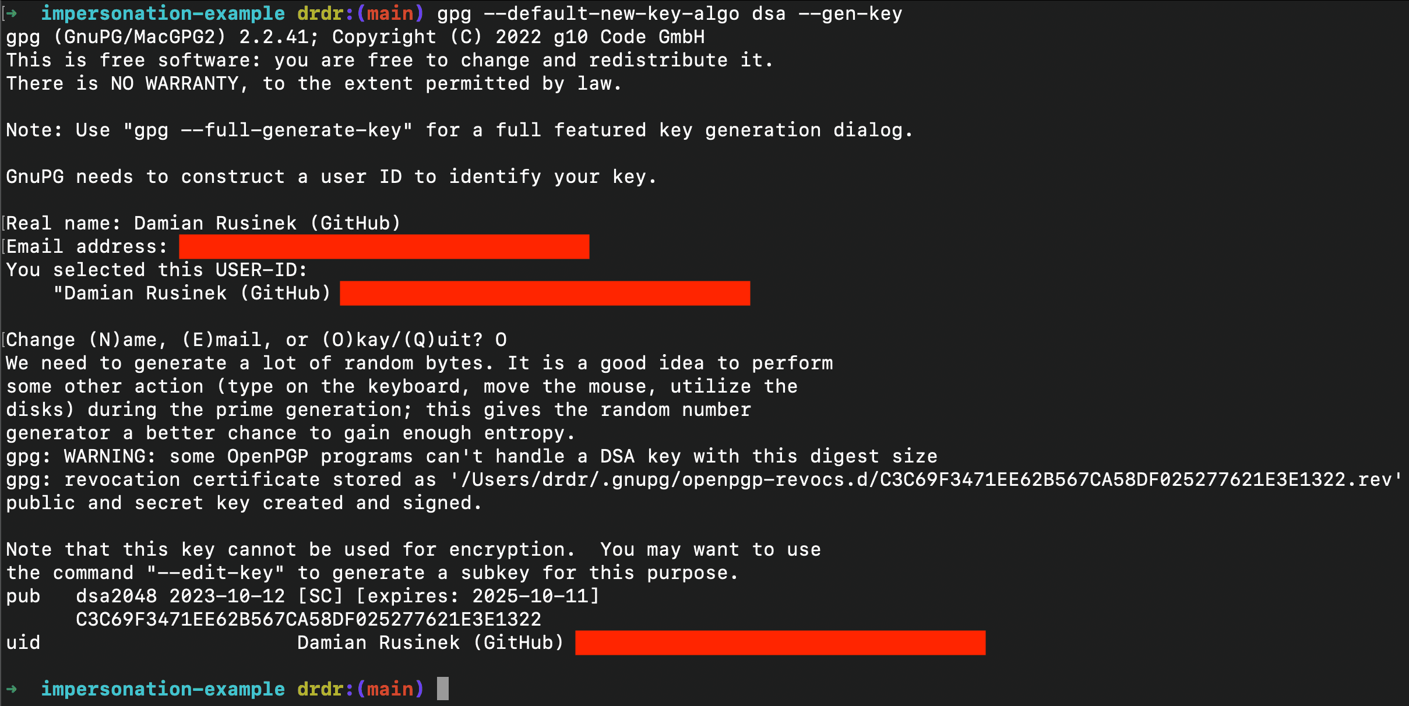Screen dimensions: 1409x706
Task: Click the DSA key digest size WARNING line
Action: pyautogui.click(x=471, y=456)
